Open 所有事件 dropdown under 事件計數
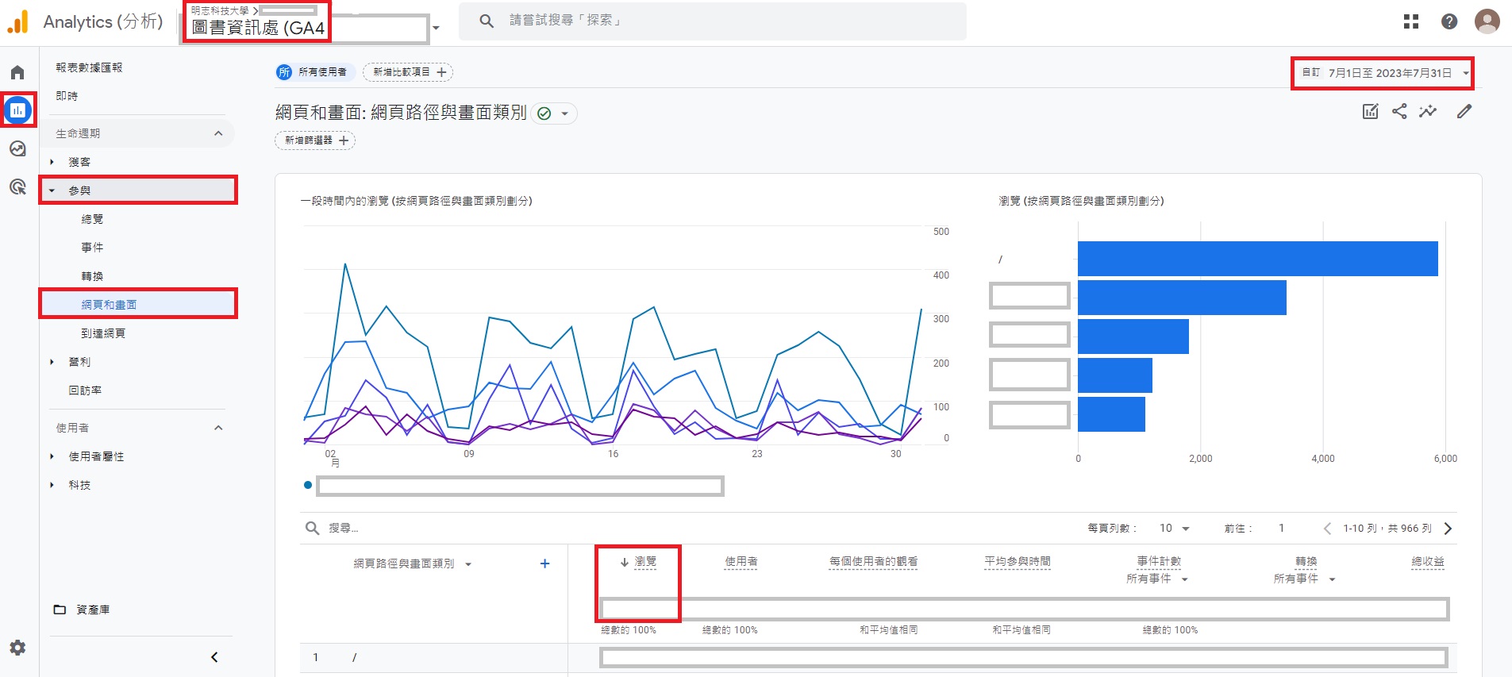This screenshot has height=677, width=1512. pyautogui.click(x=1157, y=579)
